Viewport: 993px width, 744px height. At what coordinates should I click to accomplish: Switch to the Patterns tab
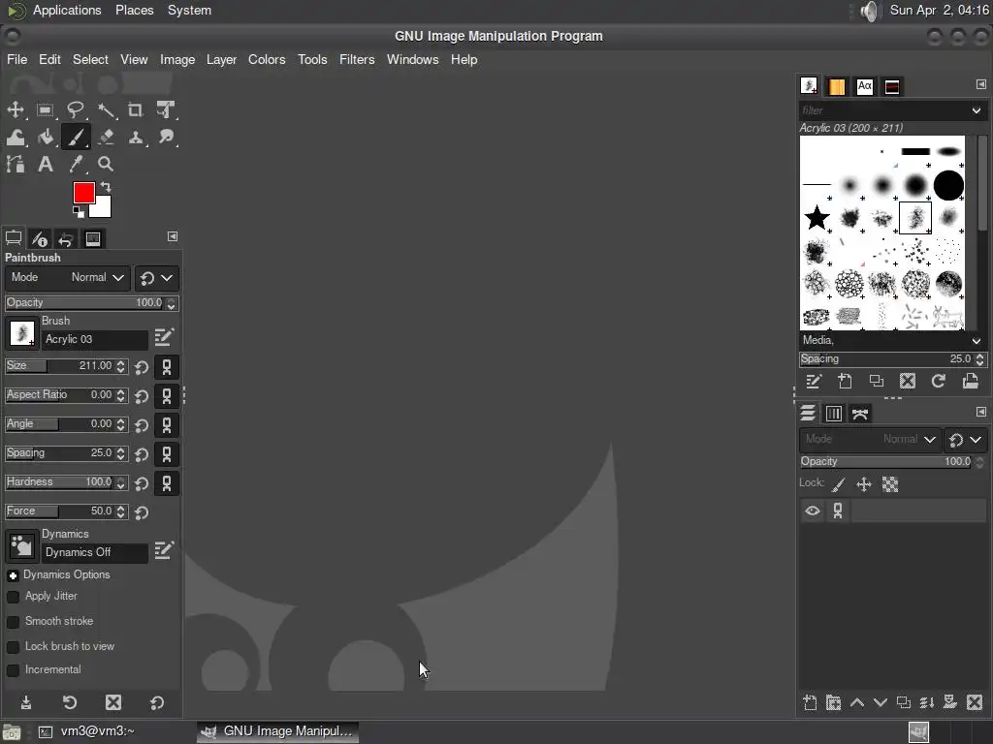(837, 86)
